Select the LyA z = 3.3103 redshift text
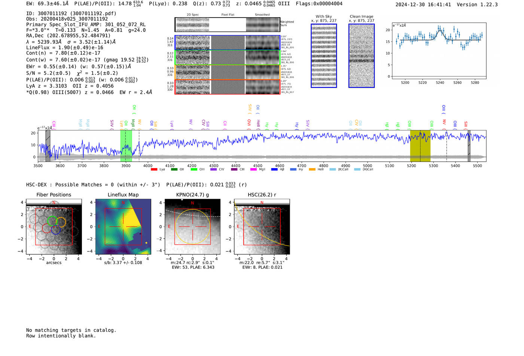This screenshot has width=524, height=356. coord(46,86)
